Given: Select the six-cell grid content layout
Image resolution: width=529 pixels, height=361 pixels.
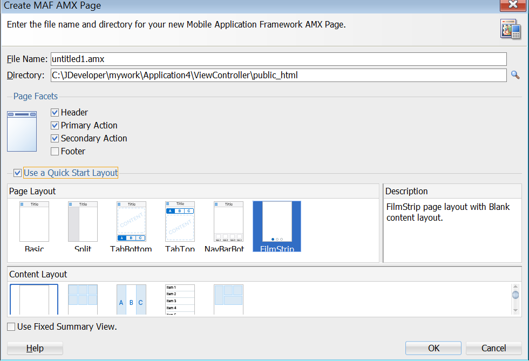Looking at the screenshot, I should click(83, 299).
